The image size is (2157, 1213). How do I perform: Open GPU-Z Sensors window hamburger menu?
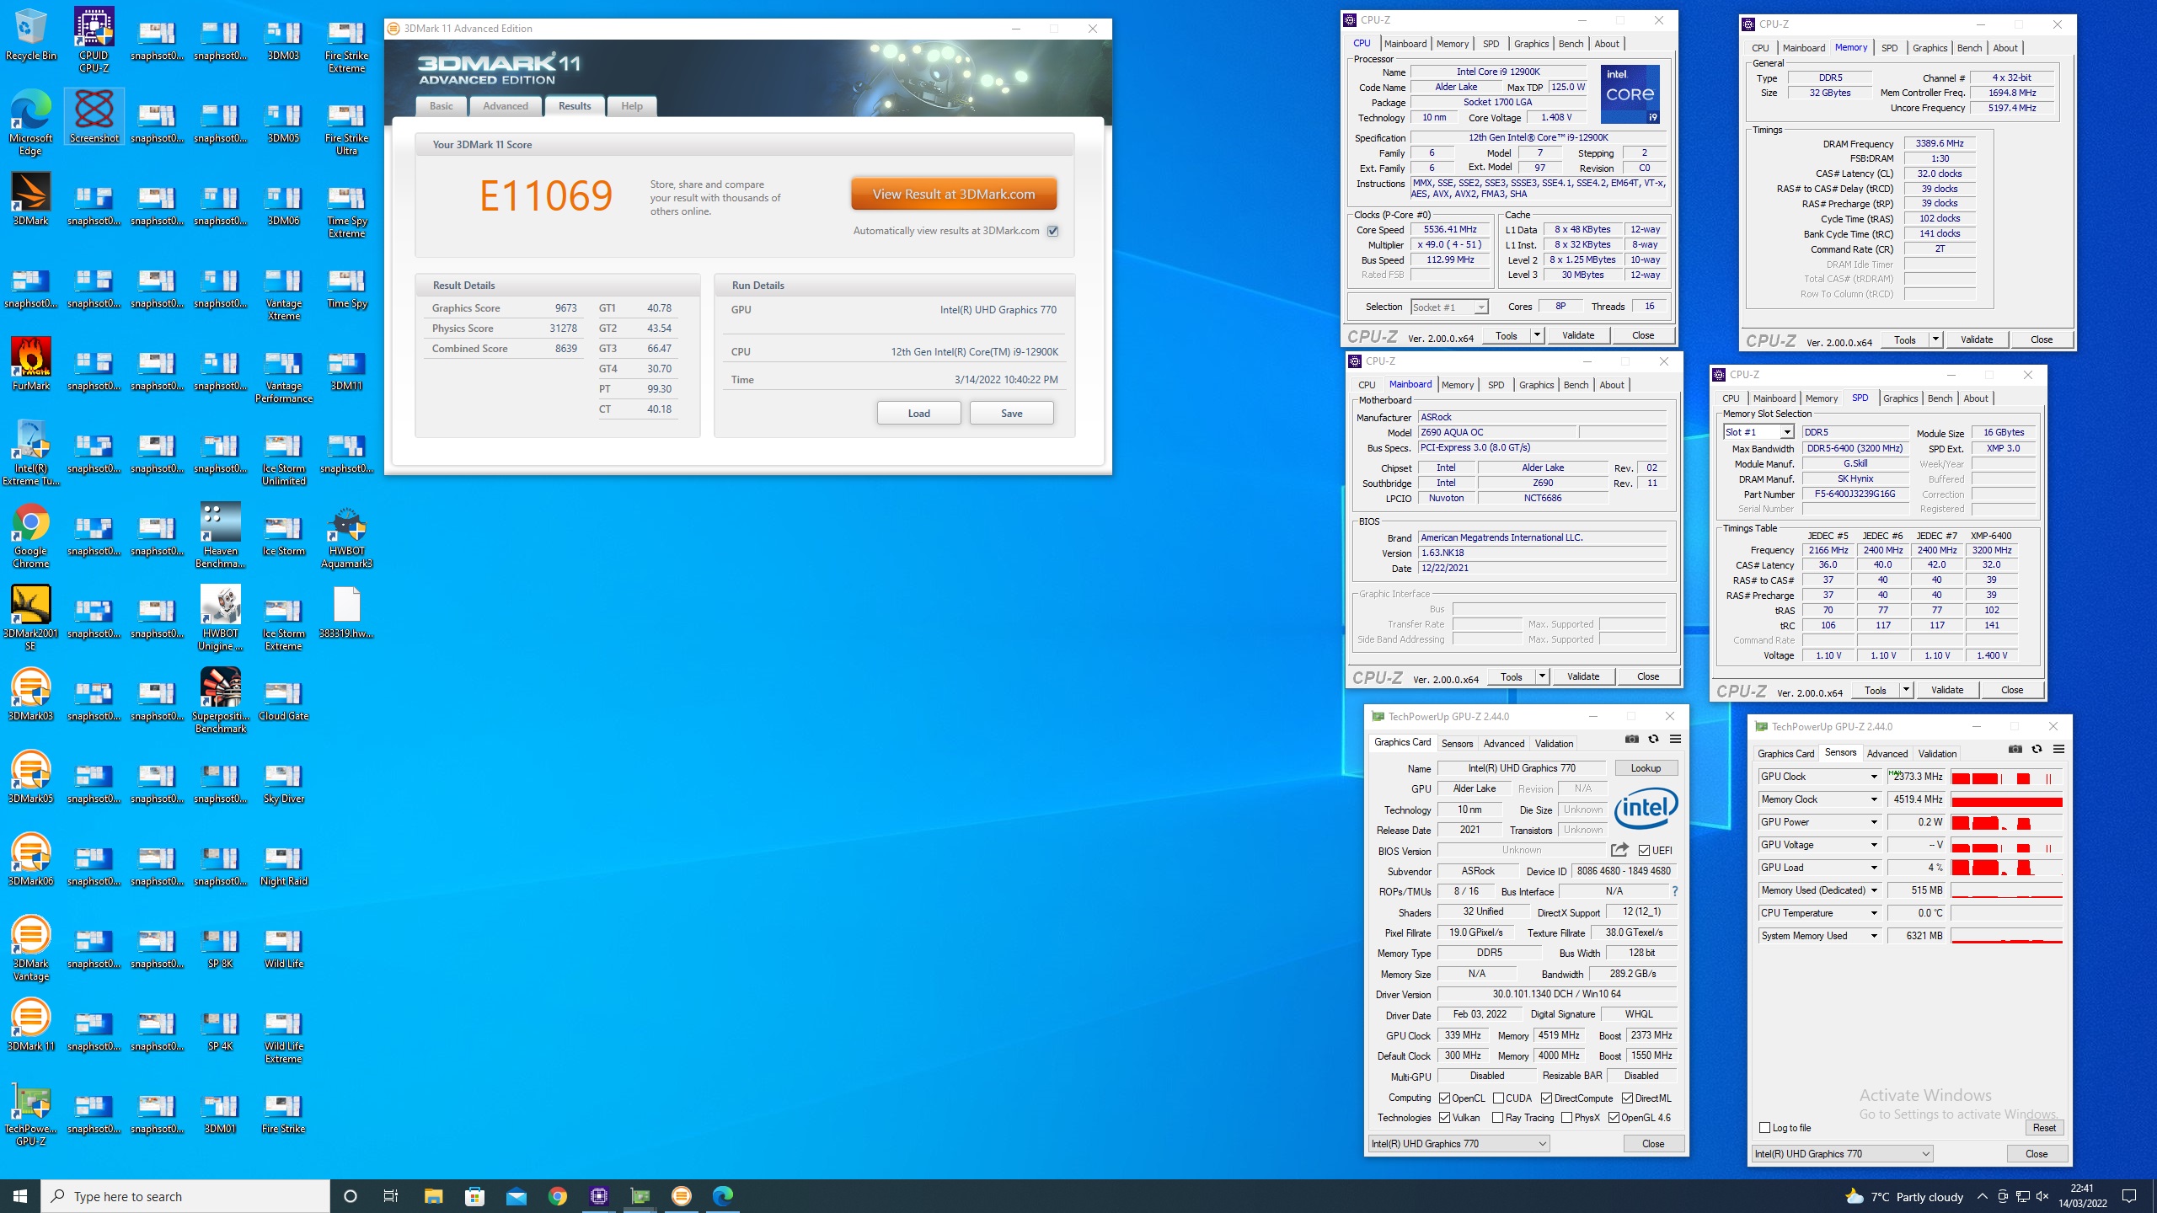[2058, 749]
